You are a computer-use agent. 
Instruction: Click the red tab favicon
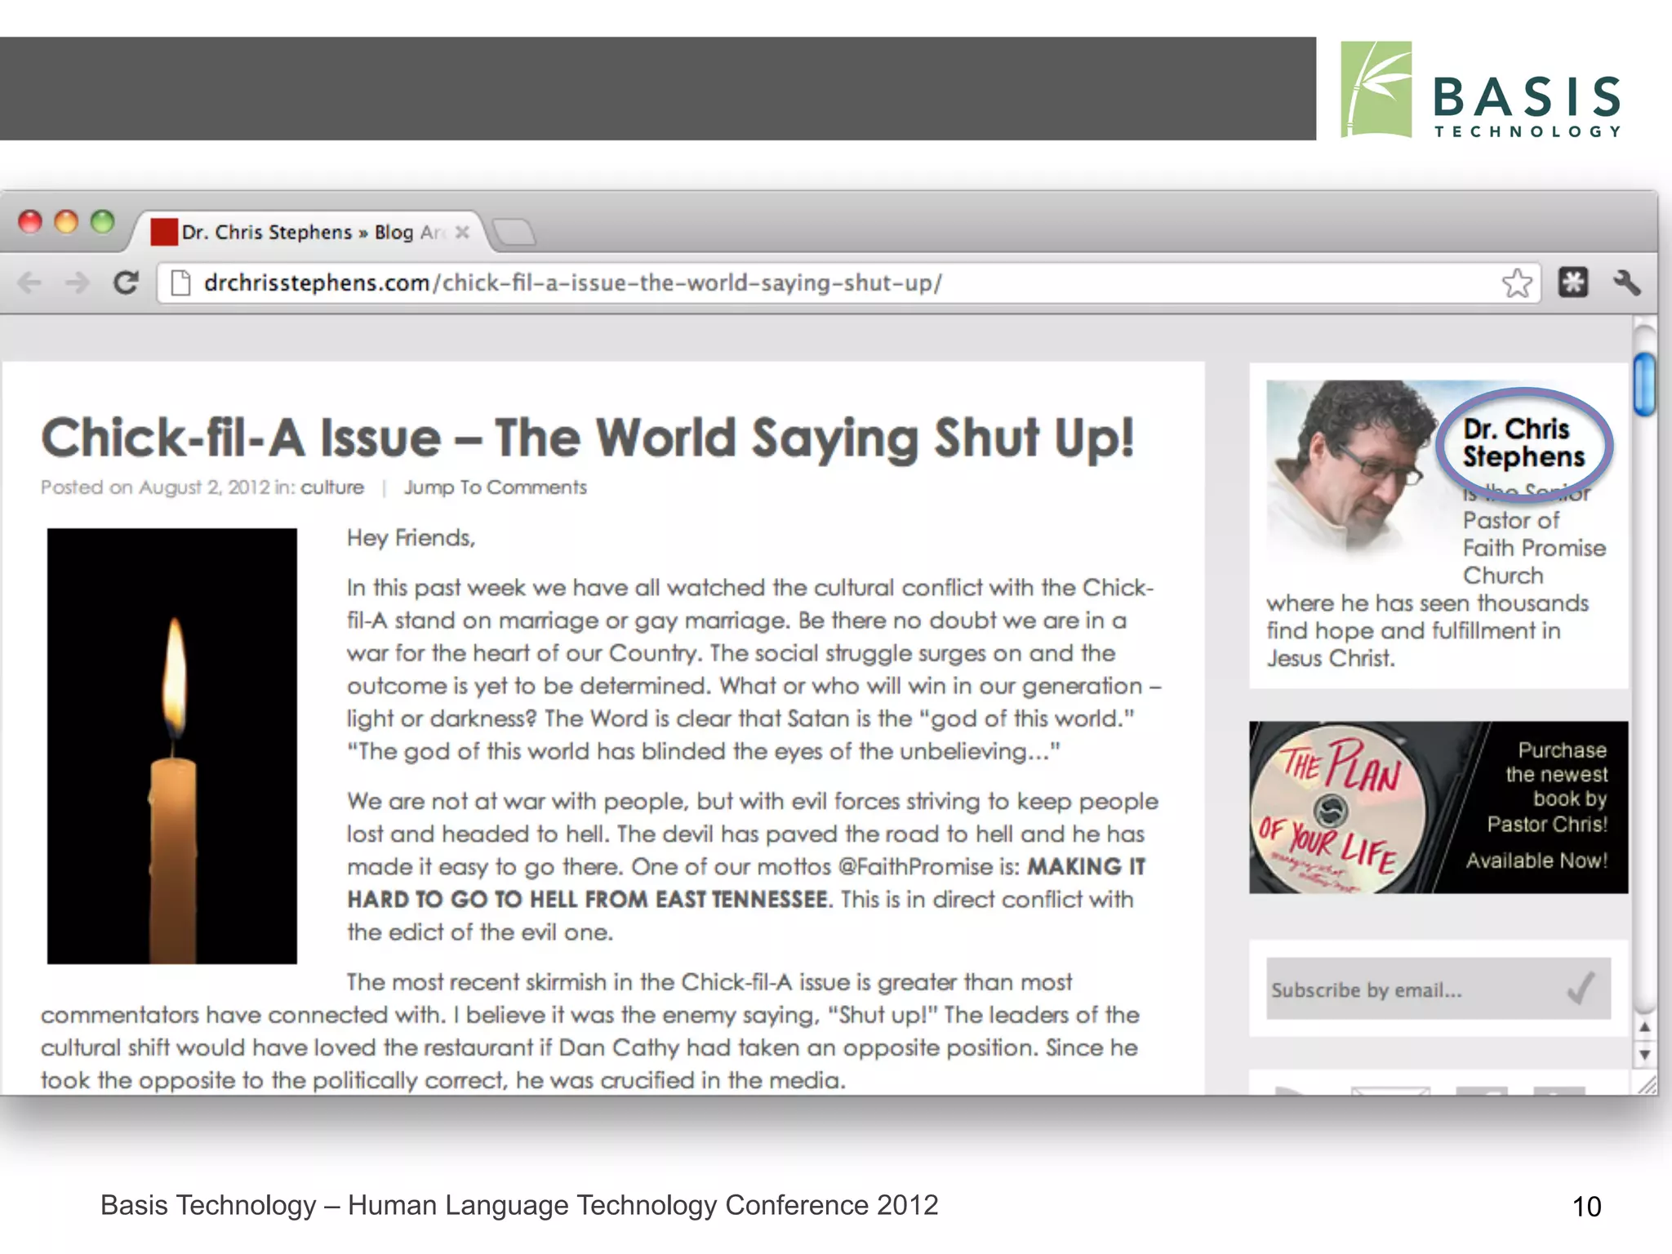[164, 232]
